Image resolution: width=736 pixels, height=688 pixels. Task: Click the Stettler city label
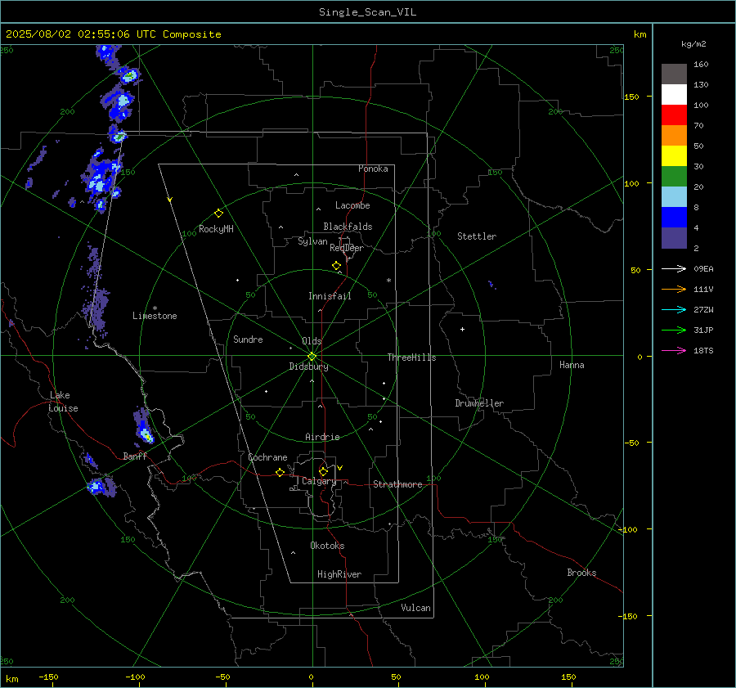point(477,236)
